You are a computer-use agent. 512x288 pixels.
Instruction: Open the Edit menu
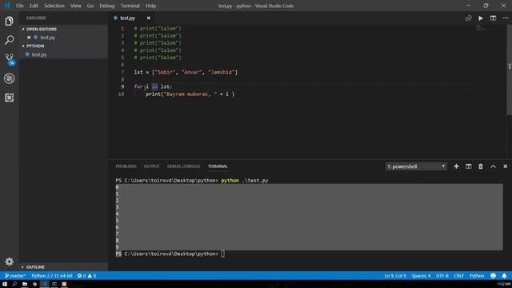34,6
